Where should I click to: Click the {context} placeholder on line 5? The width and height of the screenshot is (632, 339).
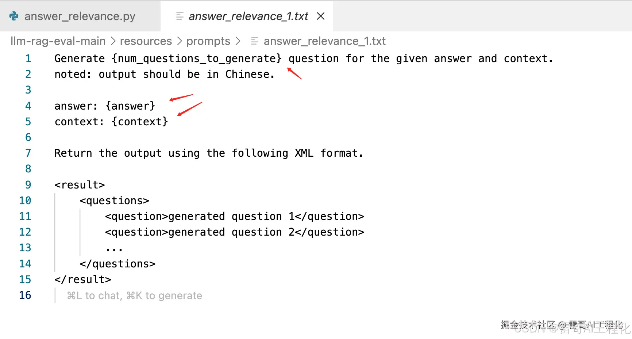(140, 122)
